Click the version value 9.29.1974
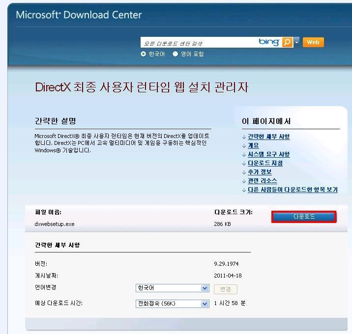The image size is (352, 334). coord(226,264)
